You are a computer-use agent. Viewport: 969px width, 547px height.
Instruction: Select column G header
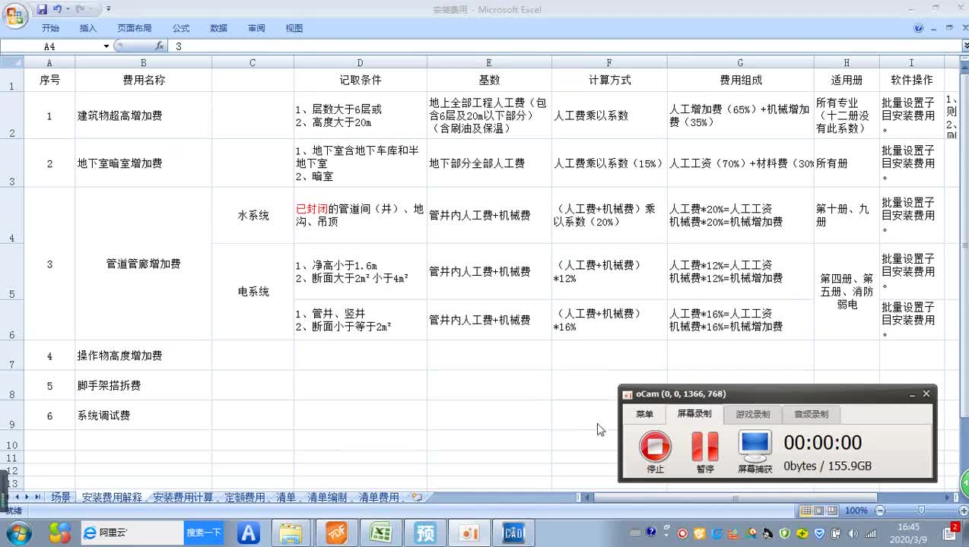(x=740, y=62)
